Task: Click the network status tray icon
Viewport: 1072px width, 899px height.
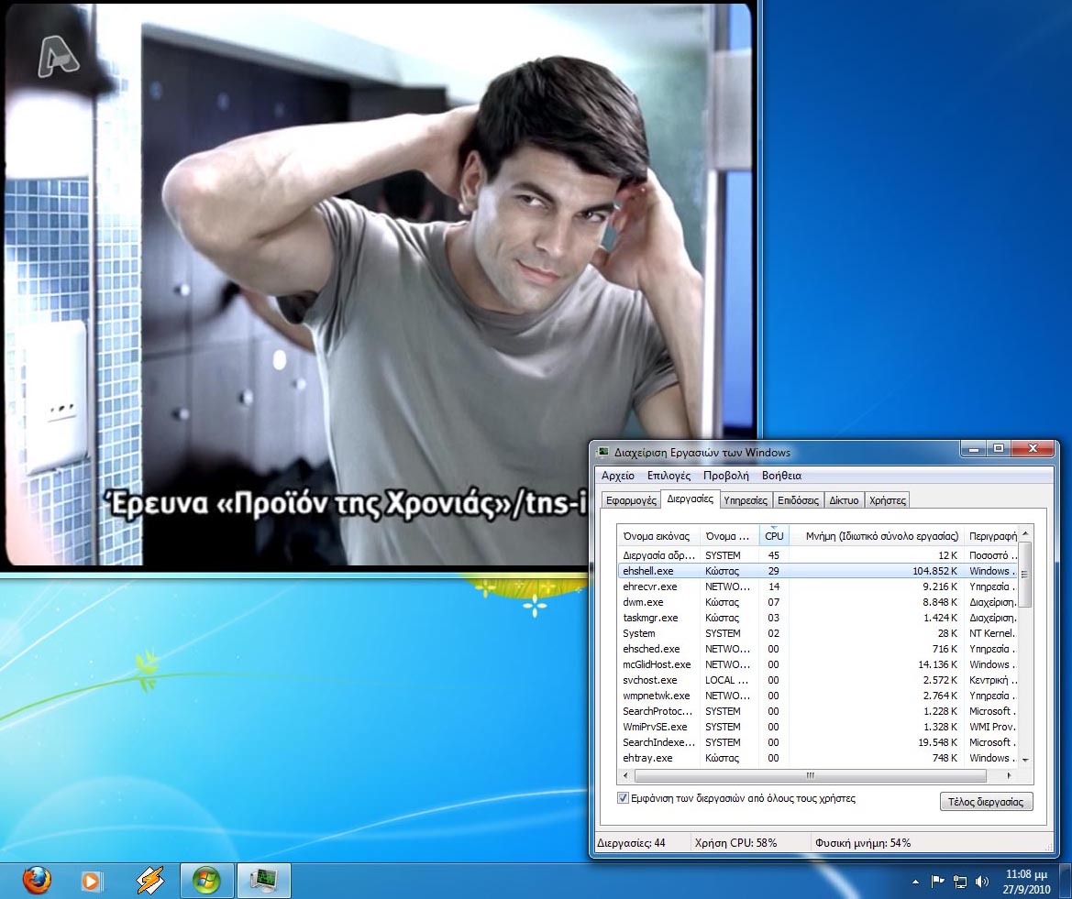Action: click(960, 882)
